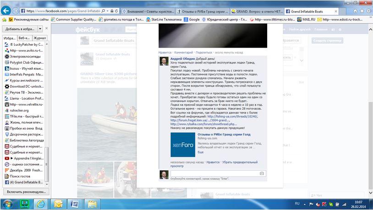Close the Favorites sidebar panel
Viewport: 373px width, 210px height.
pyautogui.click(x=47, y=28)
